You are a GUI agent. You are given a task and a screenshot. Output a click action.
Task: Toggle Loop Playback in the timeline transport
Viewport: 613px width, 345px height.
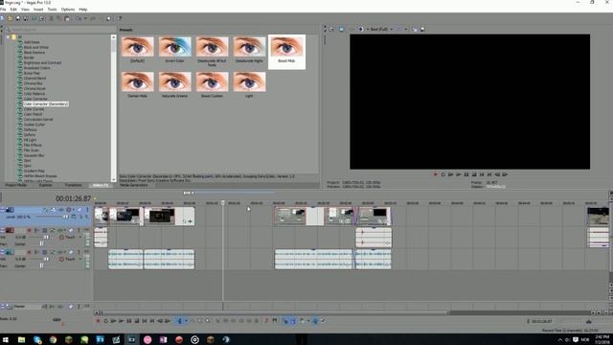coord(105,321)
